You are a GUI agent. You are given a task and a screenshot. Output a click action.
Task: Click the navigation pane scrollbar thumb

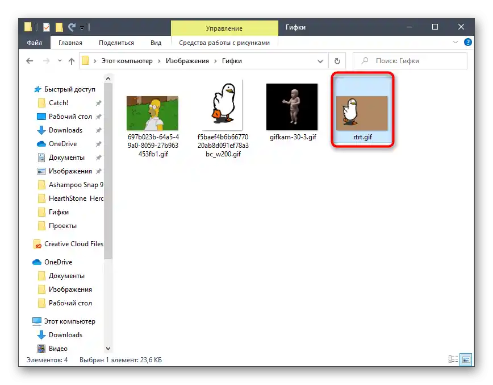[x=108, y=171]
